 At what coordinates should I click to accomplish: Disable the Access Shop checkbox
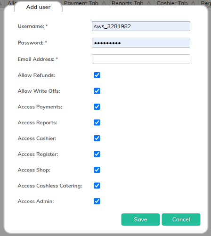click(x=97, y=170)
